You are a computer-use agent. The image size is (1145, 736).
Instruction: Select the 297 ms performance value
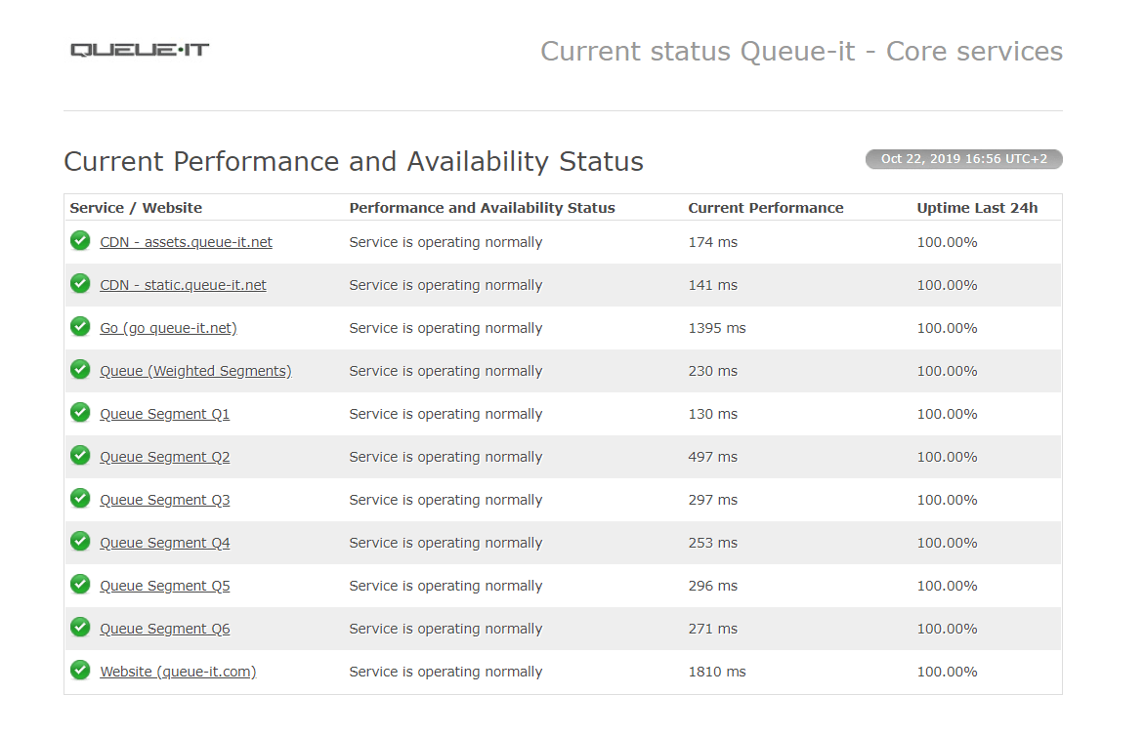pyautogui.click(x=713, y=501)
